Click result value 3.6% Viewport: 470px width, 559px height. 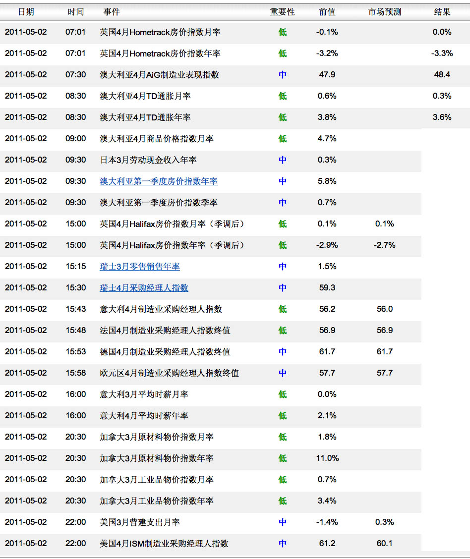(442, 117)
